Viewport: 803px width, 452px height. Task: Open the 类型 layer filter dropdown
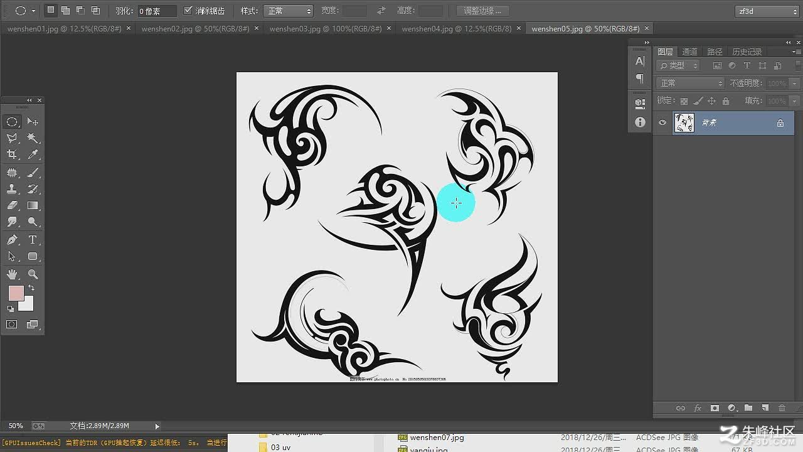pos(678,65)
